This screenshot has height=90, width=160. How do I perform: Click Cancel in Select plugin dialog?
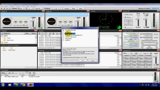[x=92, y=60]
